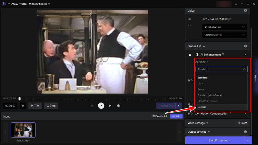Screen dimensions: 258x145
Task: Open Start Processing options arrow
Action: coord(248,140)
